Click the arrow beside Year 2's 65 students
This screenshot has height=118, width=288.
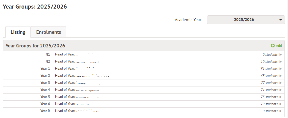pos(280,76)
